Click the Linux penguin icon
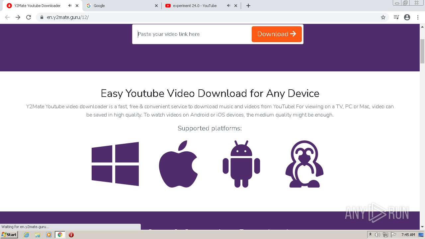Viewport: 425px width, 239px height. 304,164
